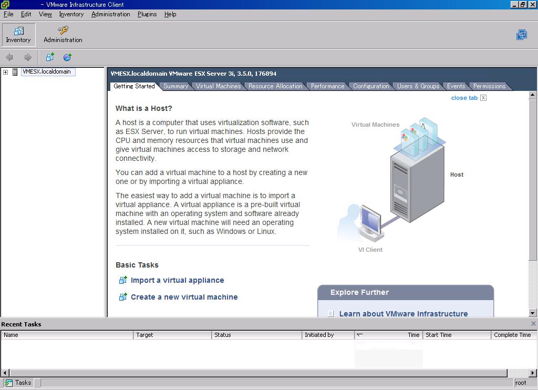Sort tasks by Start Time column header
The height and width of the screenshot is (390, 538).
tap(457, 335)
